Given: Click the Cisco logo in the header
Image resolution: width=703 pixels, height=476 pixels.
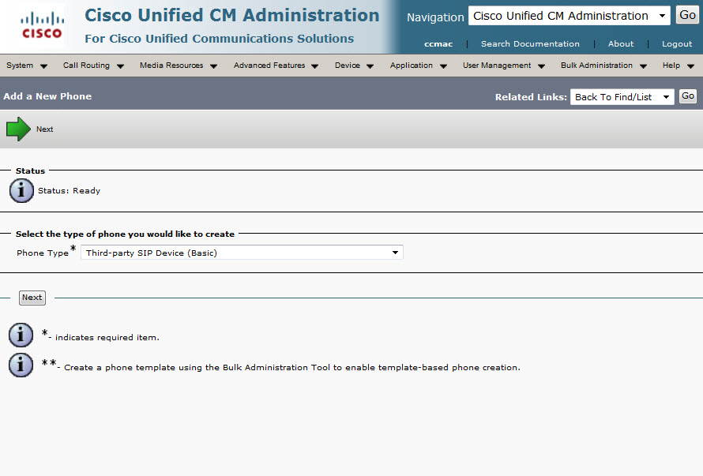Looking at the screenshot, I should [42, 25].
